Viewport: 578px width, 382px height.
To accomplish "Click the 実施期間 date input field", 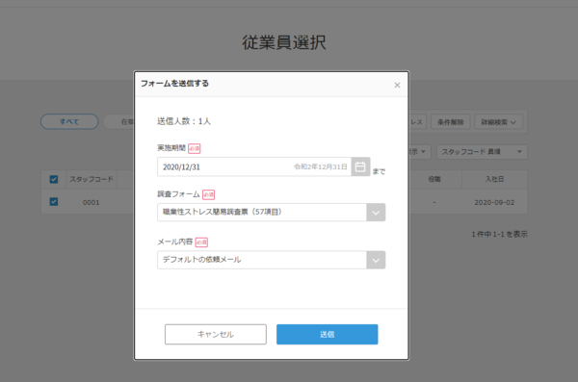I will 254,166.
